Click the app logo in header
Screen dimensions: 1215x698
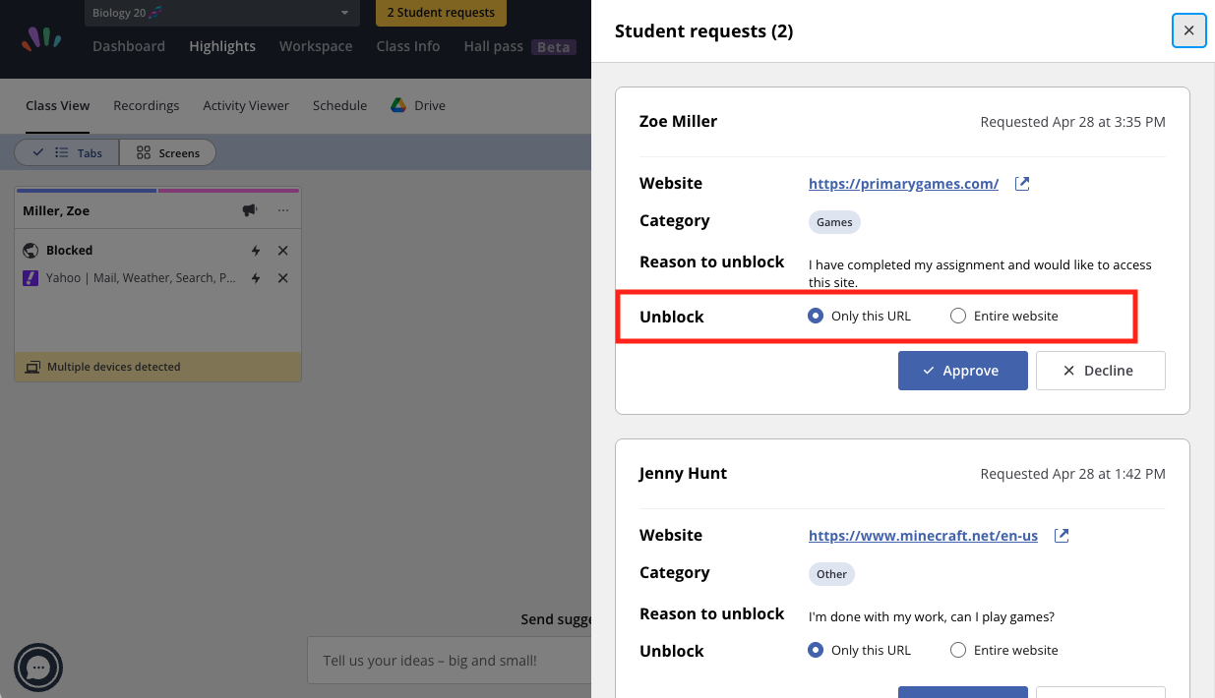click(42, 38)
